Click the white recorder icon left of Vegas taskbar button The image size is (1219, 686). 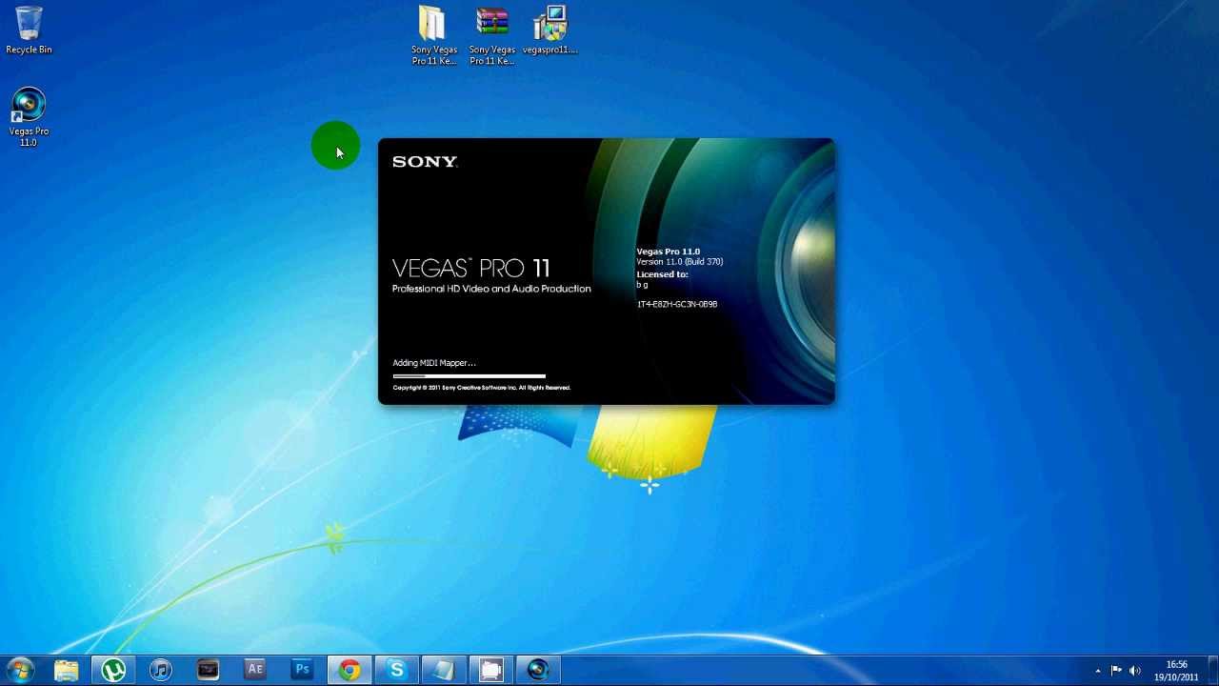click(490, 670)
